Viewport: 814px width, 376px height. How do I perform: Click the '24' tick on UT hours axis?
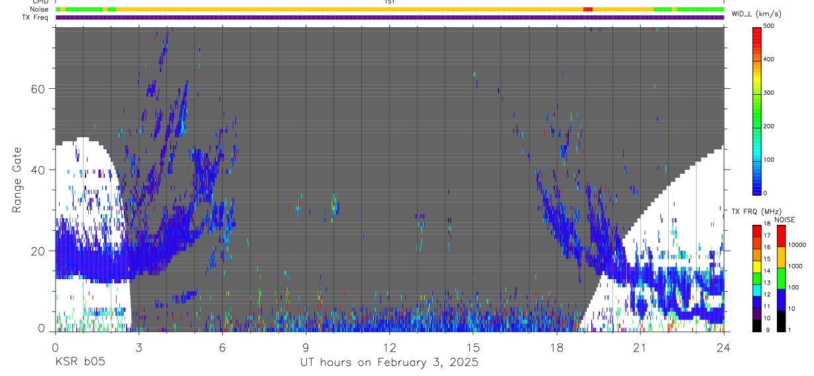724,347
